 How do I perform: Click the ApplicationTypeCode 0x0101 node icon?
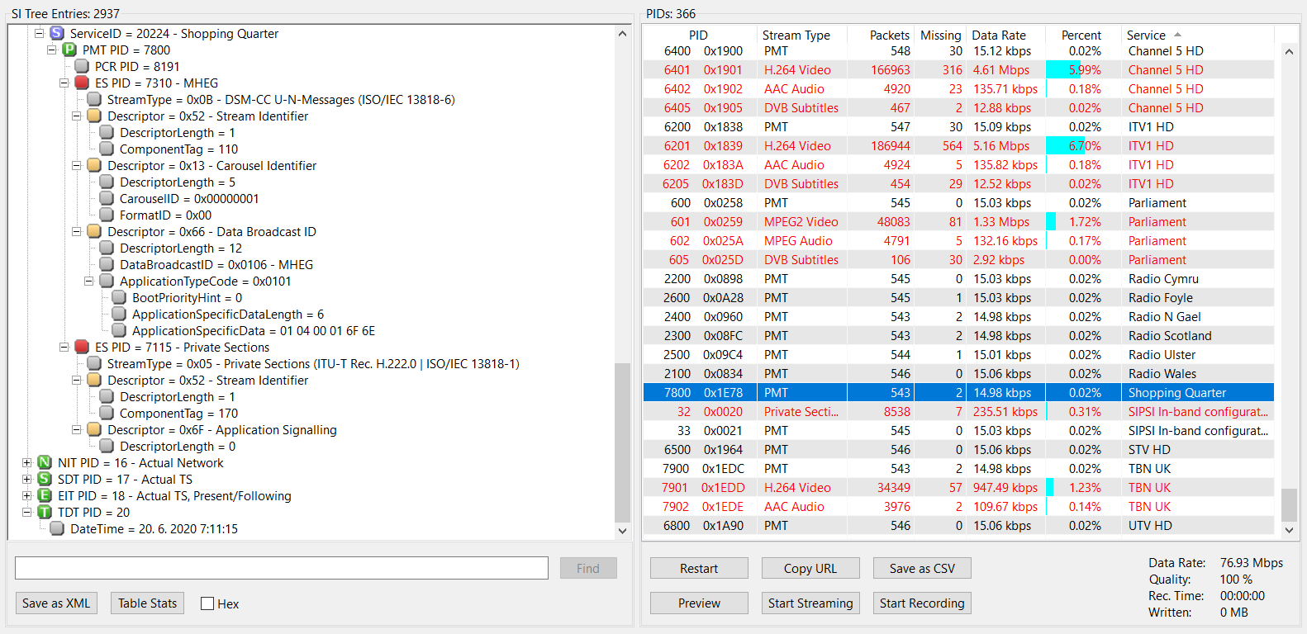[x=107, y=281]
